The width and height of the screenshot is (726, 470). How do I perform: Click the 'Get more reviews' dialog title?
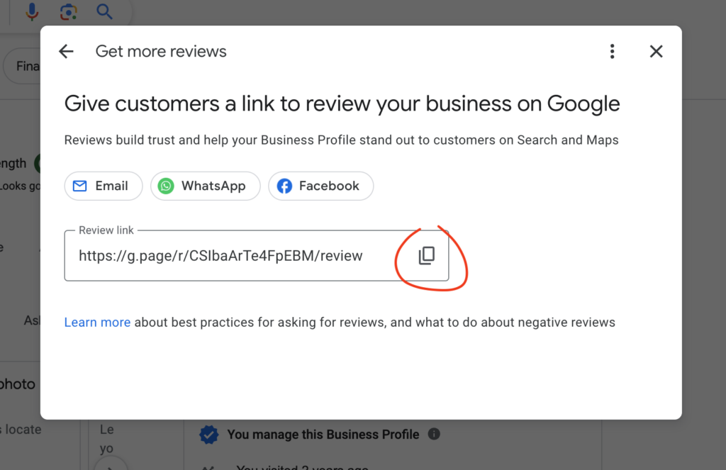click(x=161, y=51)
